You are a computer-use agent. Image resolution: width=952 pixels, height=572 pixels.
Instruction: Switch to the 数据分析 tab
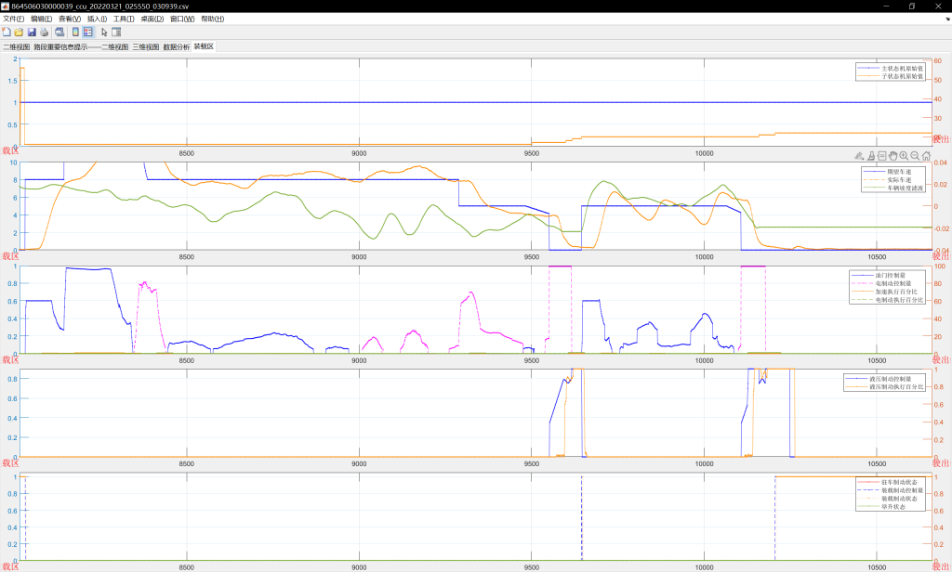click(x=176, y=46)
